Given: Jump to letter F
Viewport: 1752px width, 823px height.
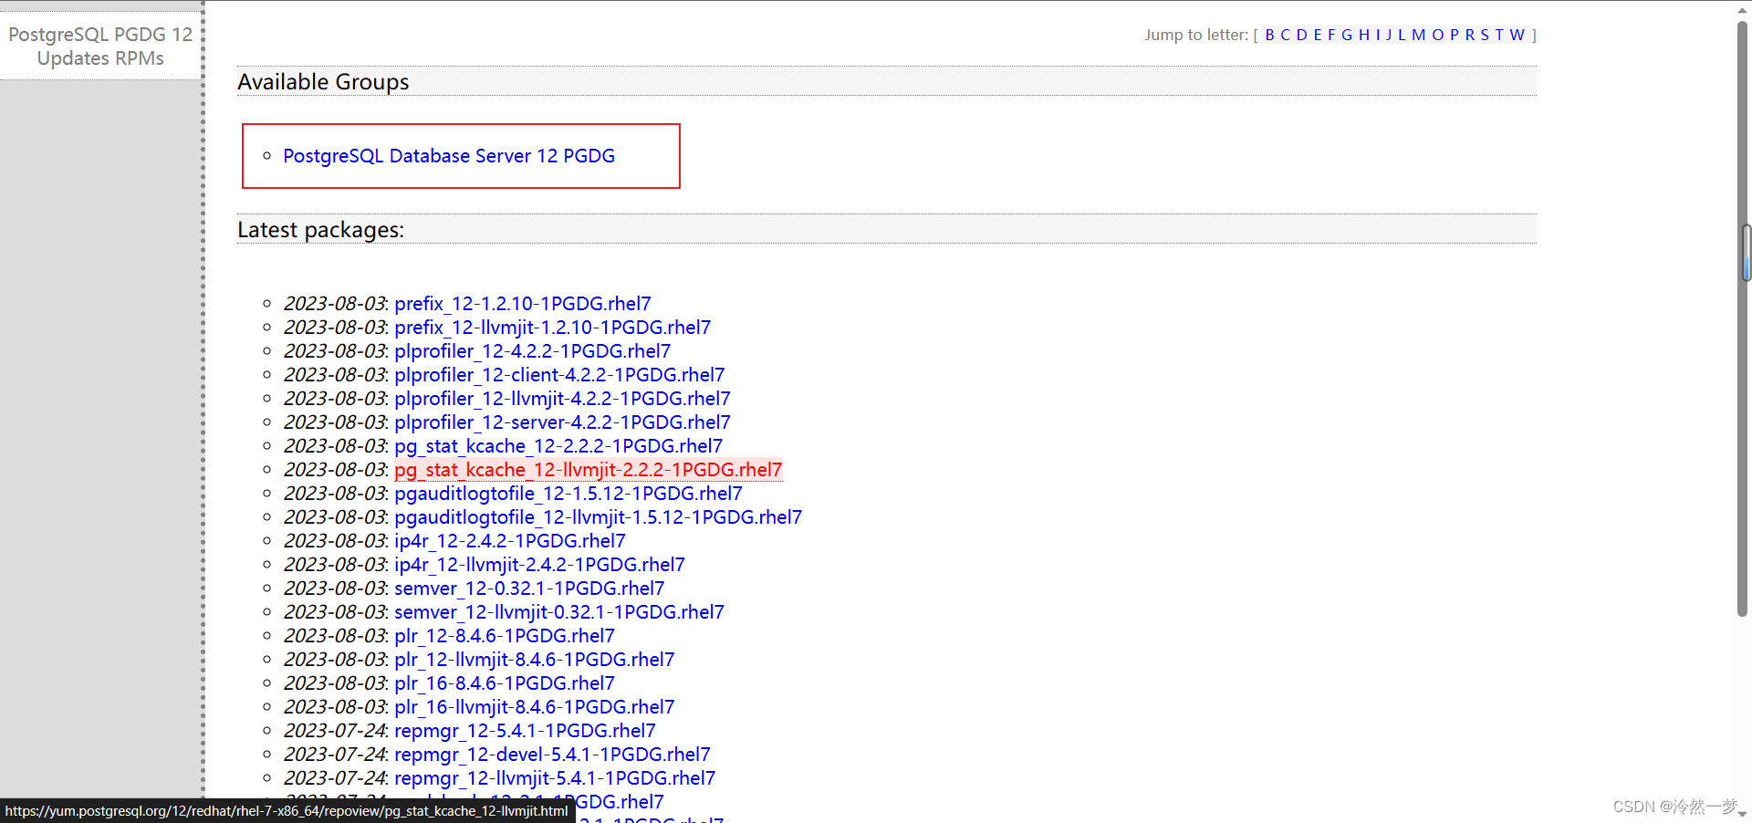Looking at the screenshot, I should (x=1331, y=35).
